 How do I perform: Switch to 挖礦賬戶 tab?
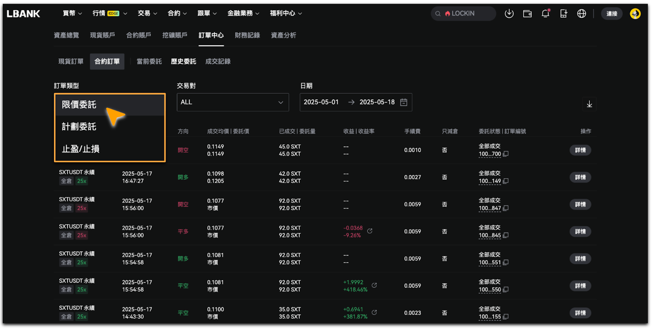tap(175, 36)
